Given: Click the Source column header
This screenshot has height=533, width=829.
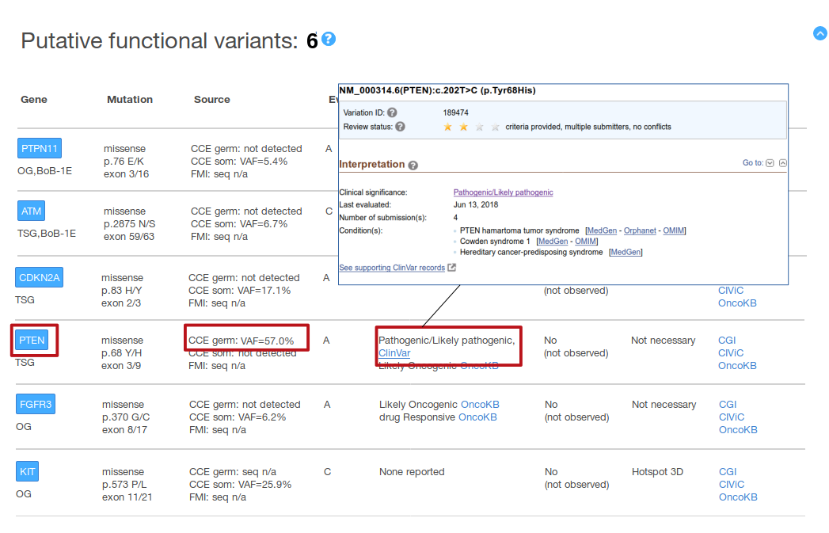Looking at the screenshot, I should pyautogui.click(x=211, y=100).
